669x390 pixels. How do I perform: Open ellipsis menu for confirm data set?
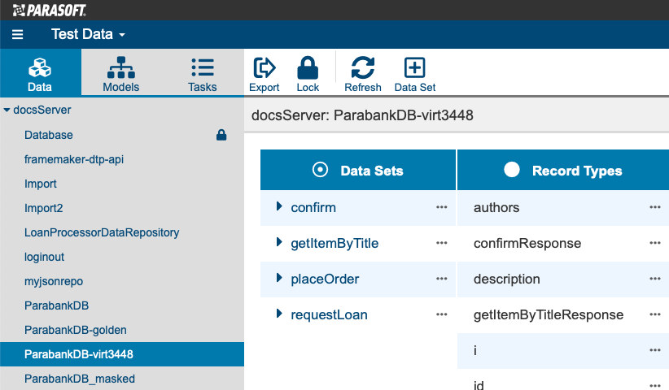[x=442, y=207]
